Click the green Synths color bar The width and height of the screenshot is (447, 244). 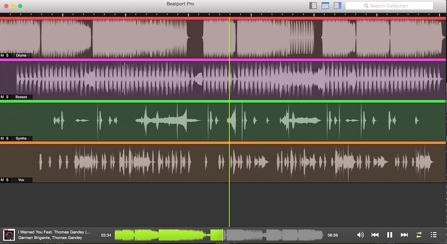pos(223,101)
